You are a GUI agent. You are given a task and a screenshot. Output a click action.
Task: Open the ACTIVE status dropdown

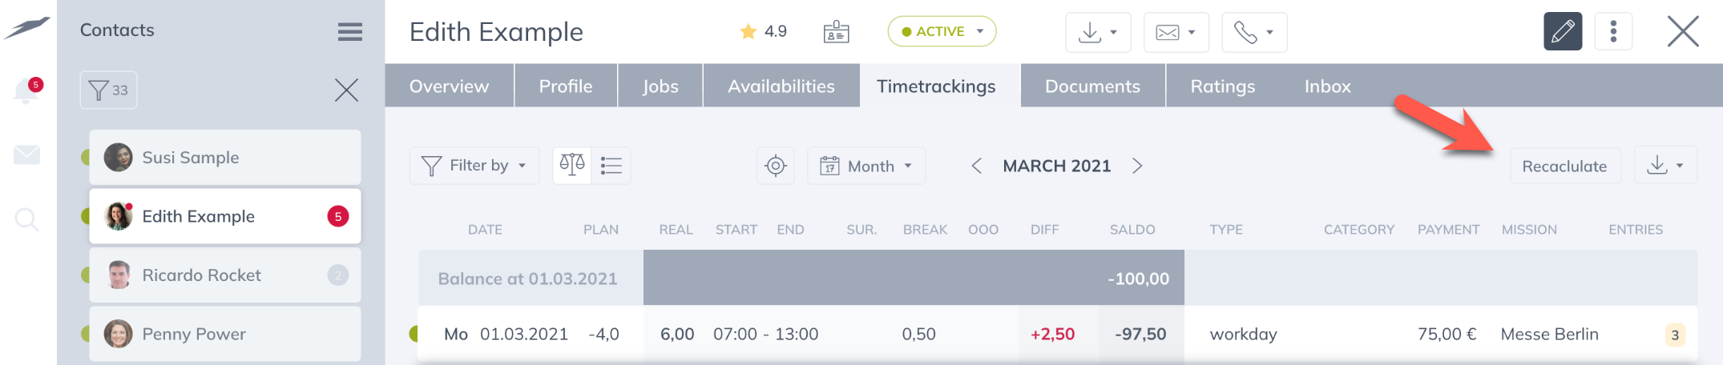pos(942,32)
